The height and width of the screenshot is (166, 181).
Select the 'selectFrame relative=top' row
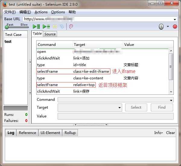click(x=103, y=85)
